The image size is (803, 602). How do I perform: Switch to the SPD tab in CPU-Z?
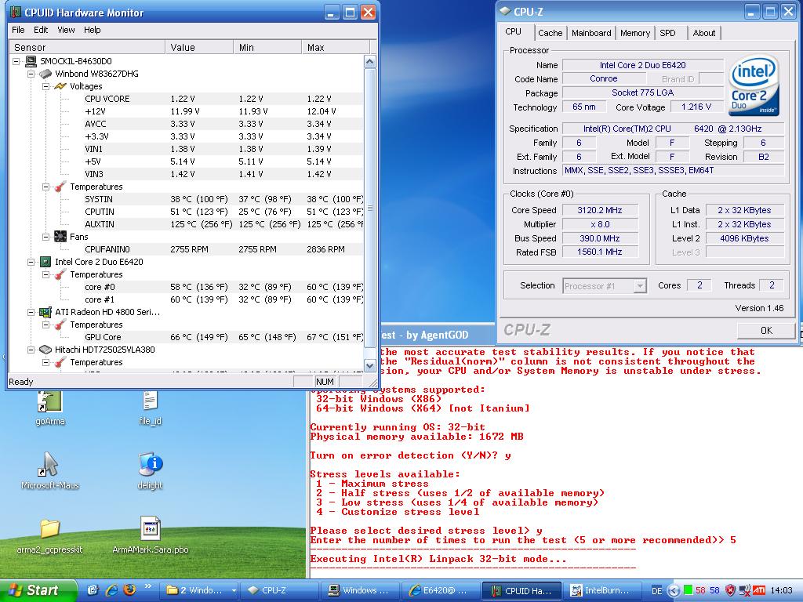[667, 33]
